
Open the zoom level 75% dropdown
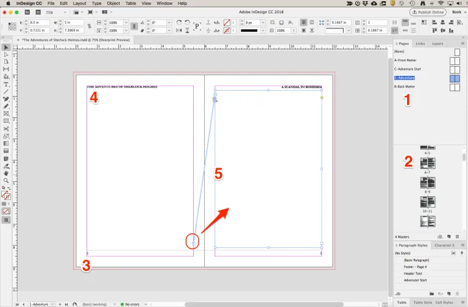click(x=65, y=12)
